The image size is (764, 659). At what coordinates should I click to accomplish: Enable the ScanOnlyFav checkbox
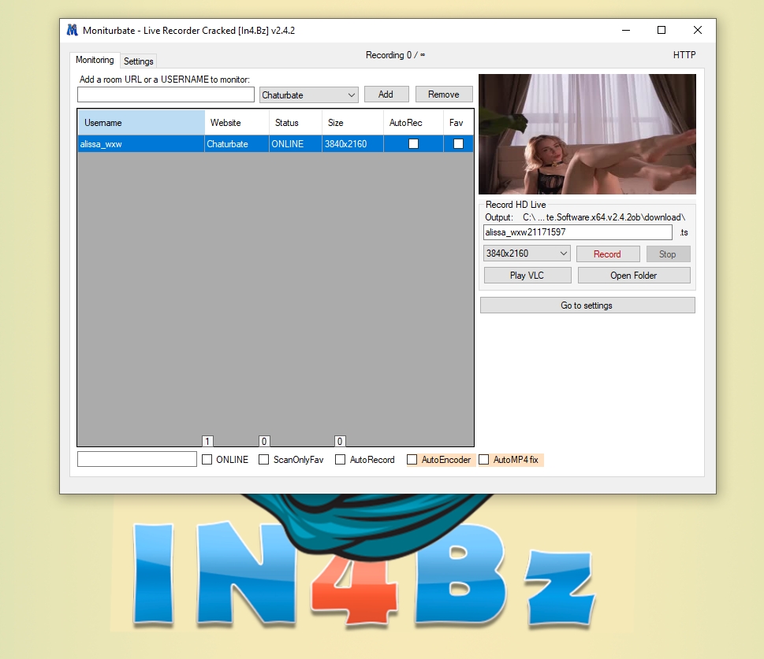point(264,460)
